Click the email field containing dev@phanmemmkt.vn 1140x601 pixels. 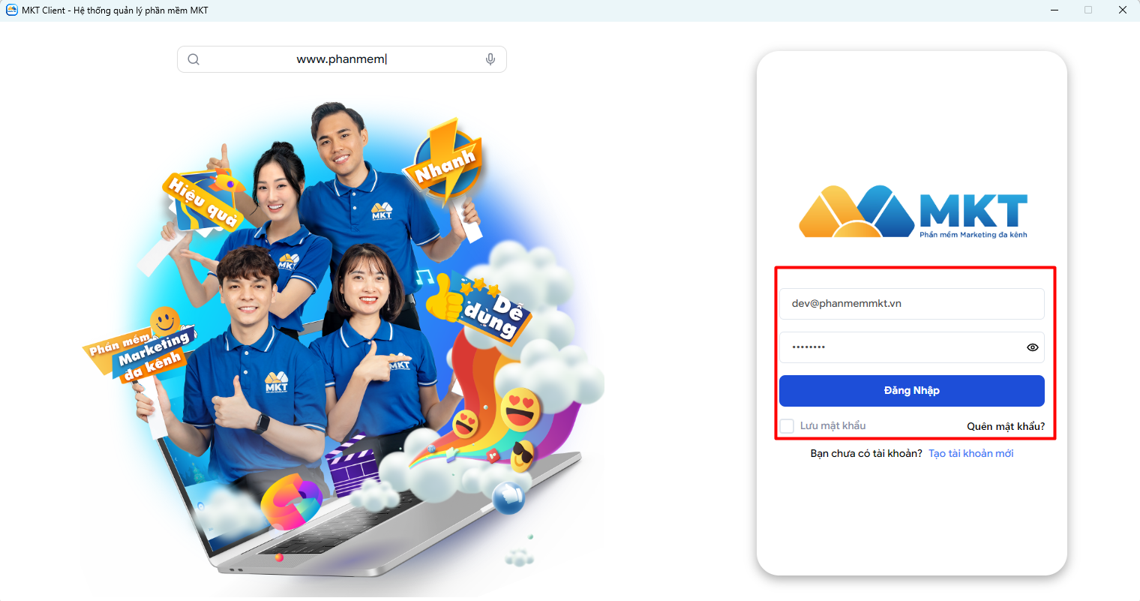tap(911, 304)
